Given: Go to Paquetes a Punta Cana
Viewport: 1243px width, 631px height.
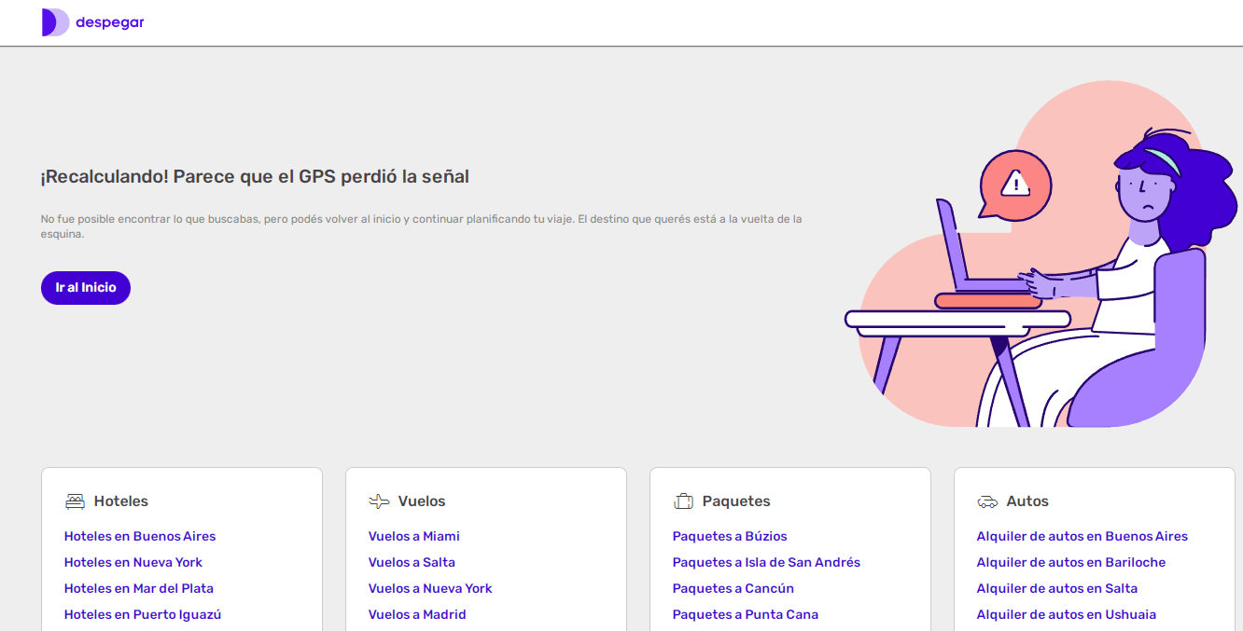Looking at the screenshot, I should click(745, 614).
